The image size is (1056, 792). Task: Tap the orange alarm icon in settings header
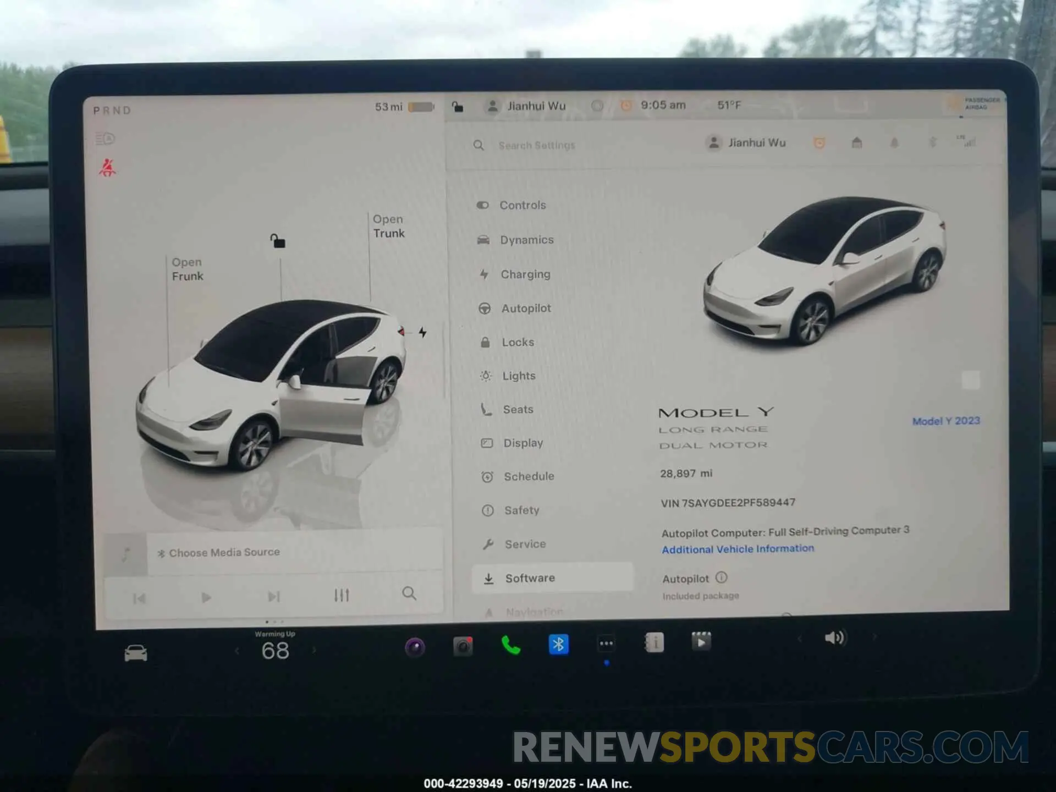pyautogui.click(x=819, y=143)
